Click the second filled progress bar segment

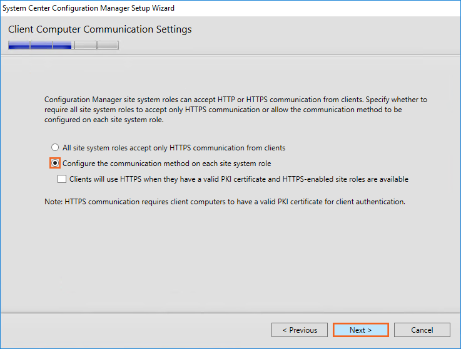click(x=41, y=45)
